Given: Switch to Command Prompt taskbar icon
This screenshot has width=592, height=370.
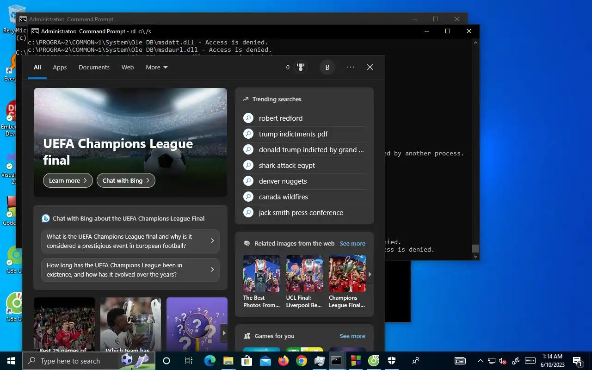Looking at the screenshot, I should (x=337, y=361).
